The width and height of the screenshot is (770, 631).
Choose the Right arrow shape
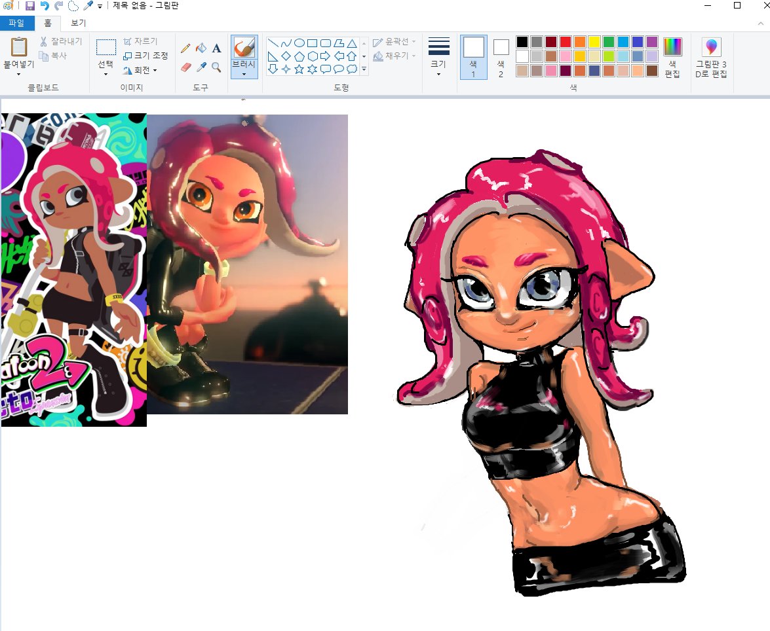(325, 56)
